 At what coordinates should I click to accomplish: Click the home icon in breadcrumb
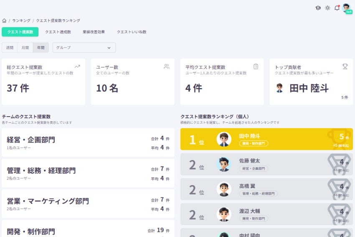tap(4, 20)
